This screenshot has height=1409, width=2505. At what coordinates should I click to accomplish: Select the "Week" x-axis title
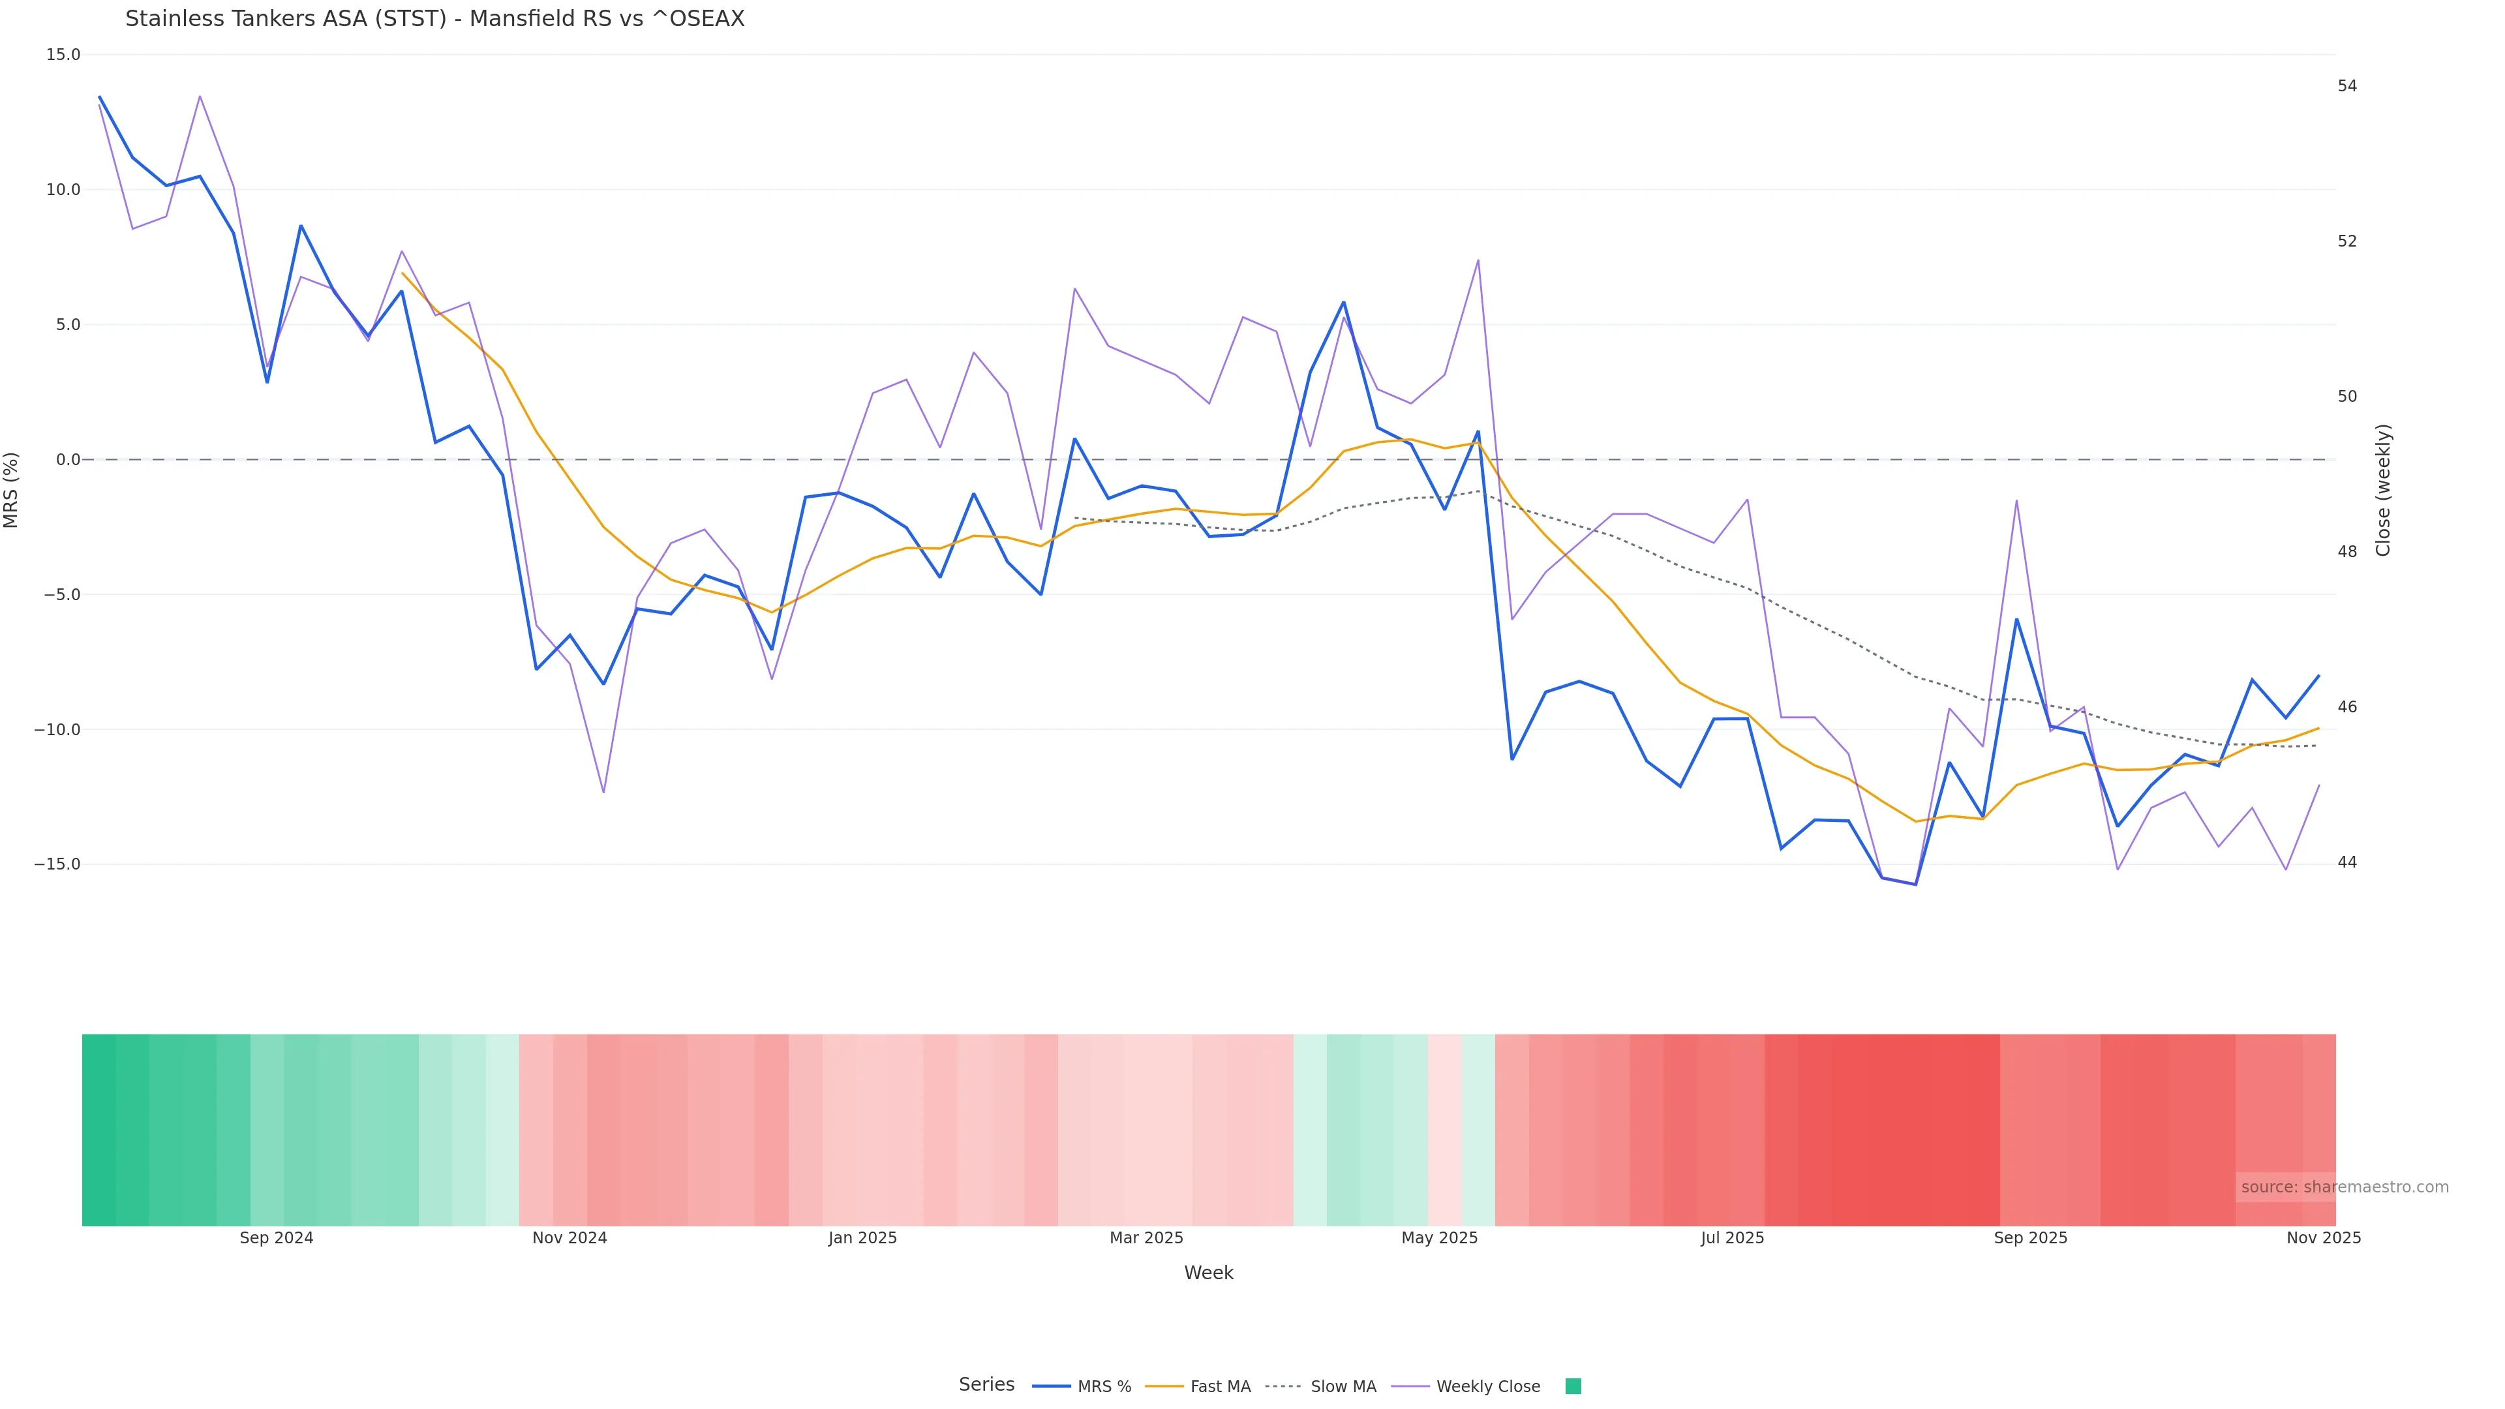coord(1207,1273)
